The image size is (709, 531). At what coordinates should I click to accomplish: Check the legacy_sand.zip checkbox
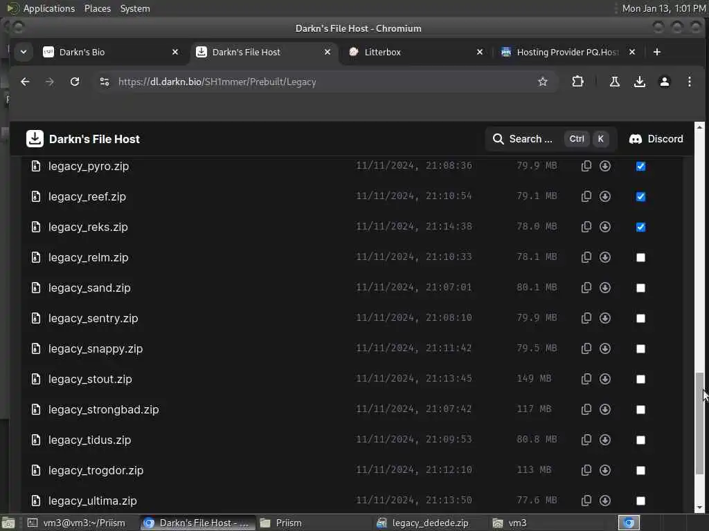click(x=640, y=288)
